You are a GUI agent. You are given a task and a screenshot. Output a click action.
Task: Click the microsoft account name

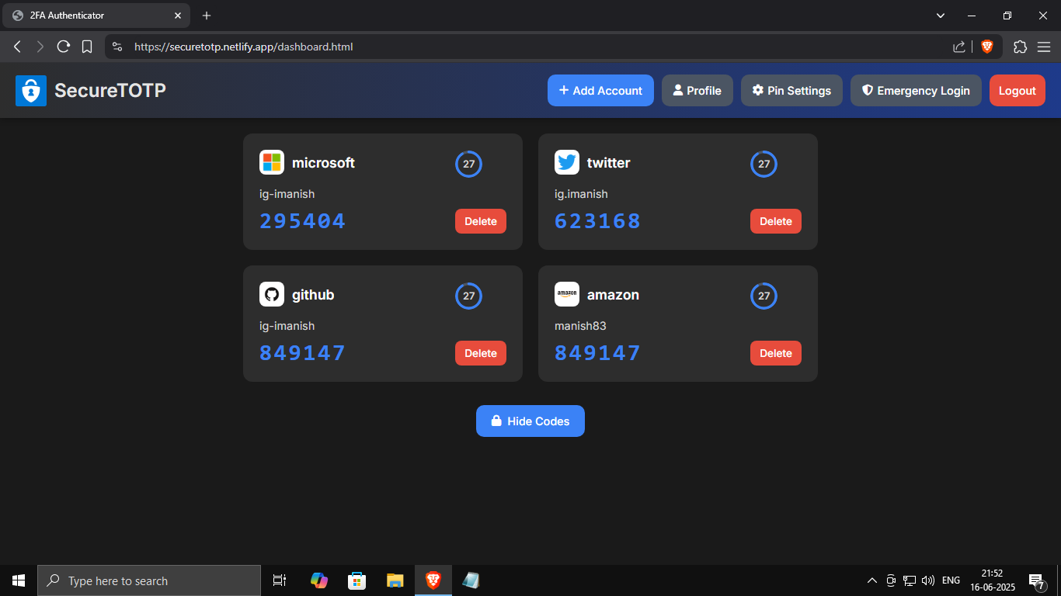pos(323,163)
